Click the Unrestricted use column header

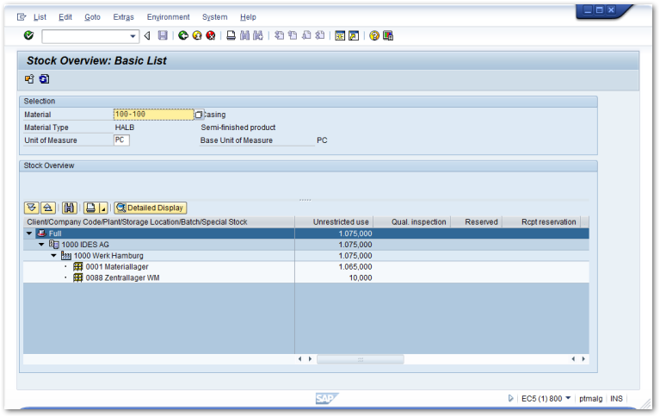tap(334, 221)
